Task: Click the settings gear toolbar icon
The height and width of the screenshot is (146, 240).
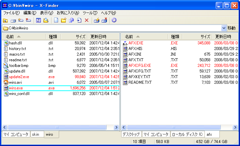Action: pyautogui.click(x=114, y=20)
